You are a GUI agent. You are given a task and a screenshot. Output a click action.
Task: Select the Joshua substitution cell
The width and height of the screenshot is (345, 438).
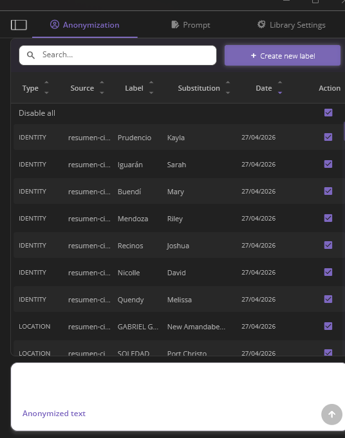(178, 246)
